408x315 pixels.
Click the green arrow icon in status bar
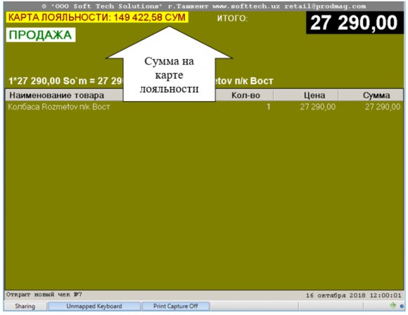[393, 305]
